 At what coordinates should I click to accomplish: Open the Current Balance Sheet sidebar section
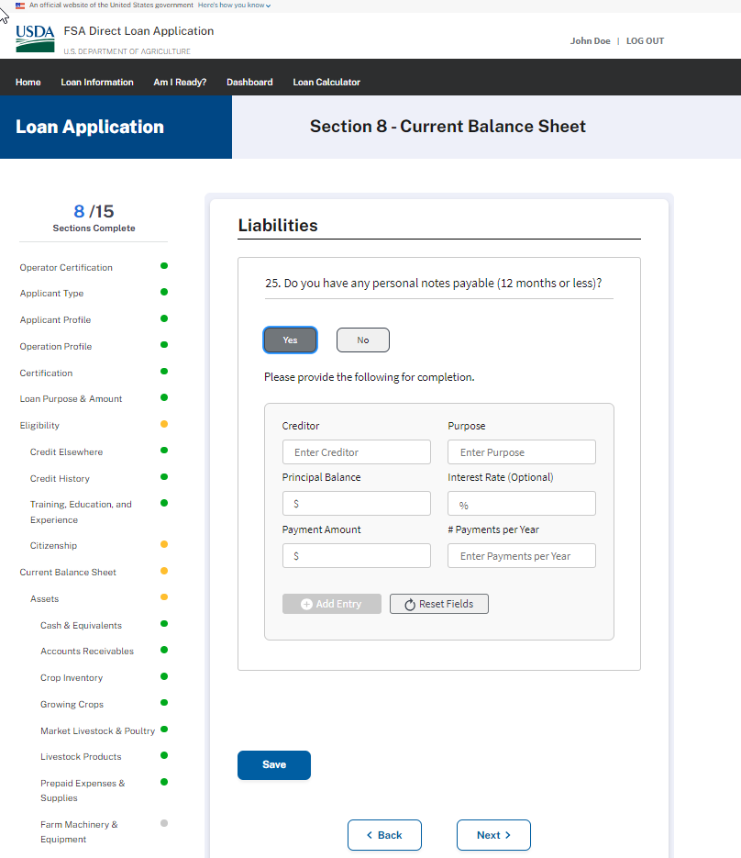coord(68,573)
